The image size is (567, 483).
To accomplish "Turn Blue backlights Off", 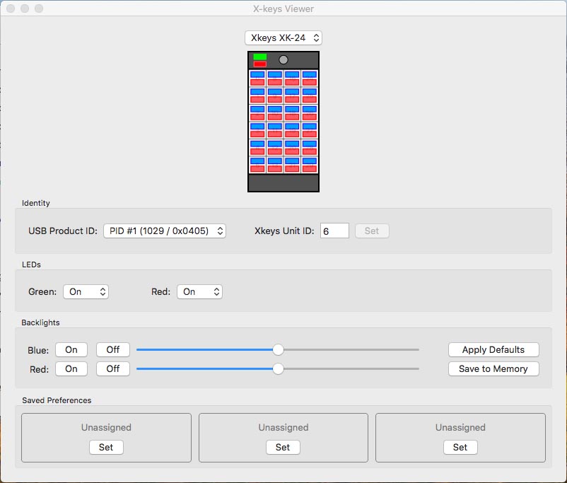I will click(113, 349).
